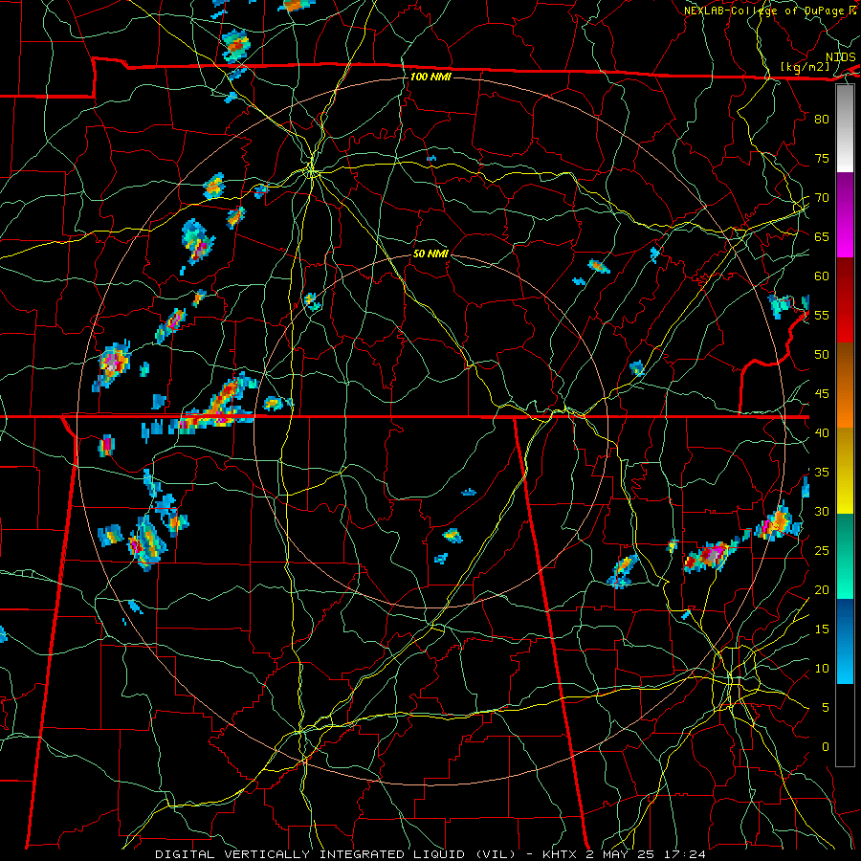
Task: Click the 65 value on the color scale
Action: (x=822, y=236)
